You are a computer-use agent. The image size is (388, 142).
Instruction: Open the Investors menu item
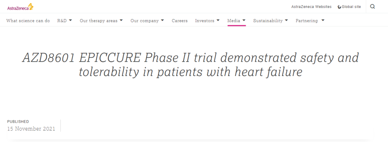(x=205, y=21)
